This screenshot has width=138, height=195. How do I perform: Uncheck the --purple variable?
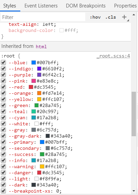click(x=3, y=75)
